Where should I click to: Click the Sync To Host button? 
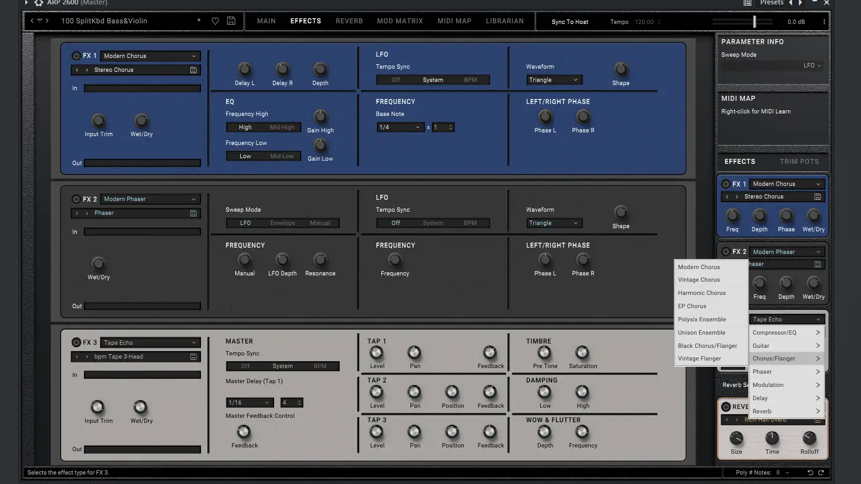(570, 21)
